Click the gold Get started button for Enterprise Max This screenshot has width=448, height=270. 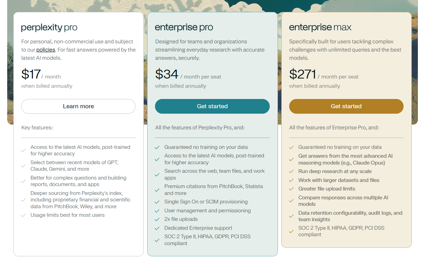click(346, 106)
